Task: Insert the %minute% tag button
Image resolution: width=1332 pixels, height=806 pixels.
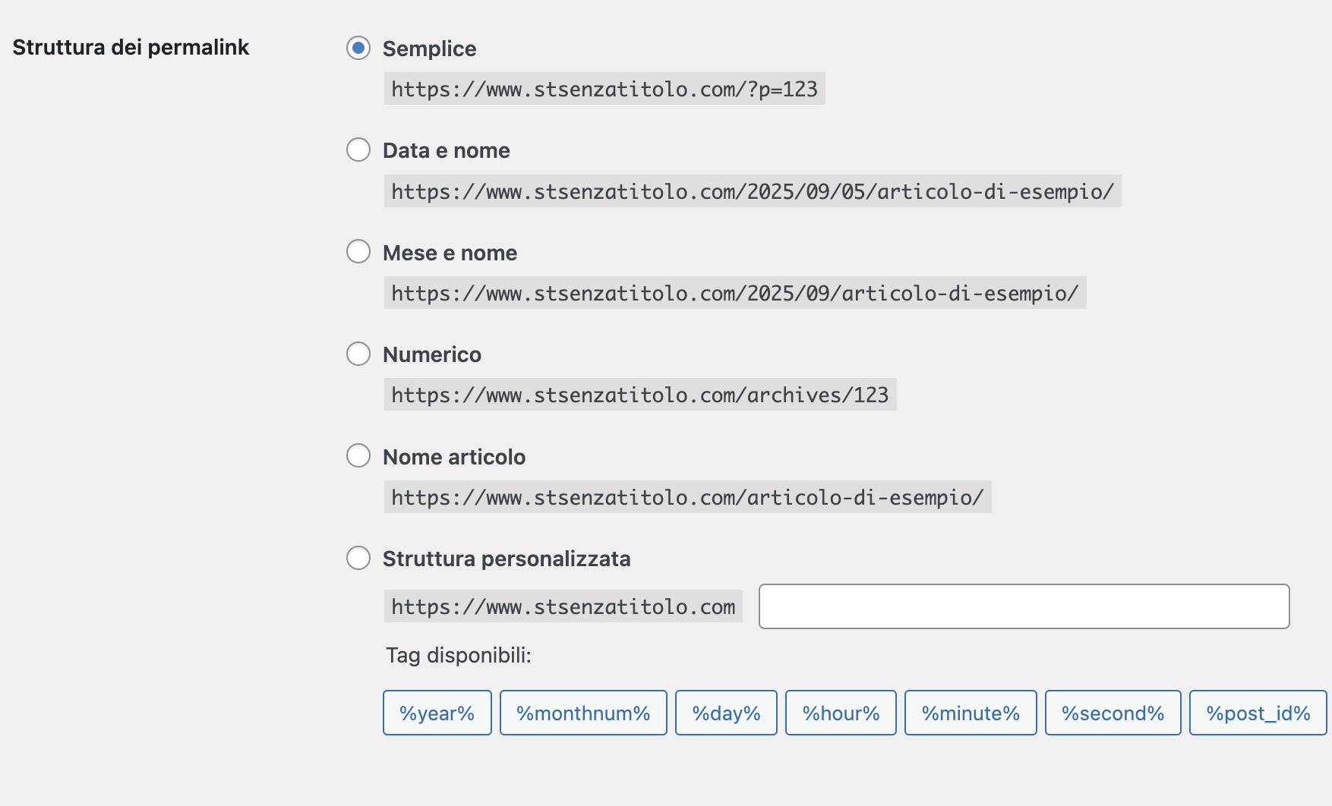Action: [x=971, y=713]
